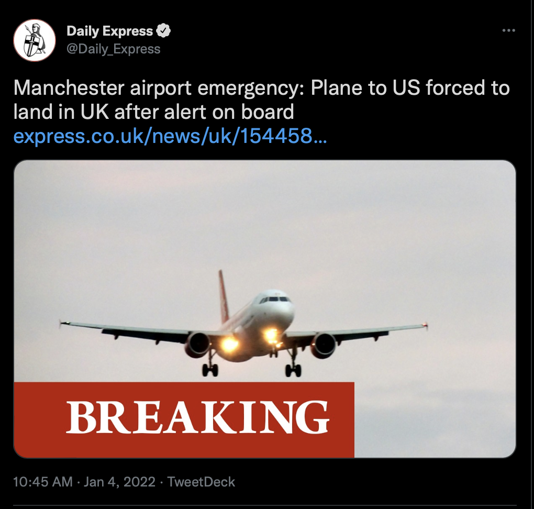The image size is (534, 509).
Task: Click the plane's left glowing landing light
Action: click(x=229, y=344)
